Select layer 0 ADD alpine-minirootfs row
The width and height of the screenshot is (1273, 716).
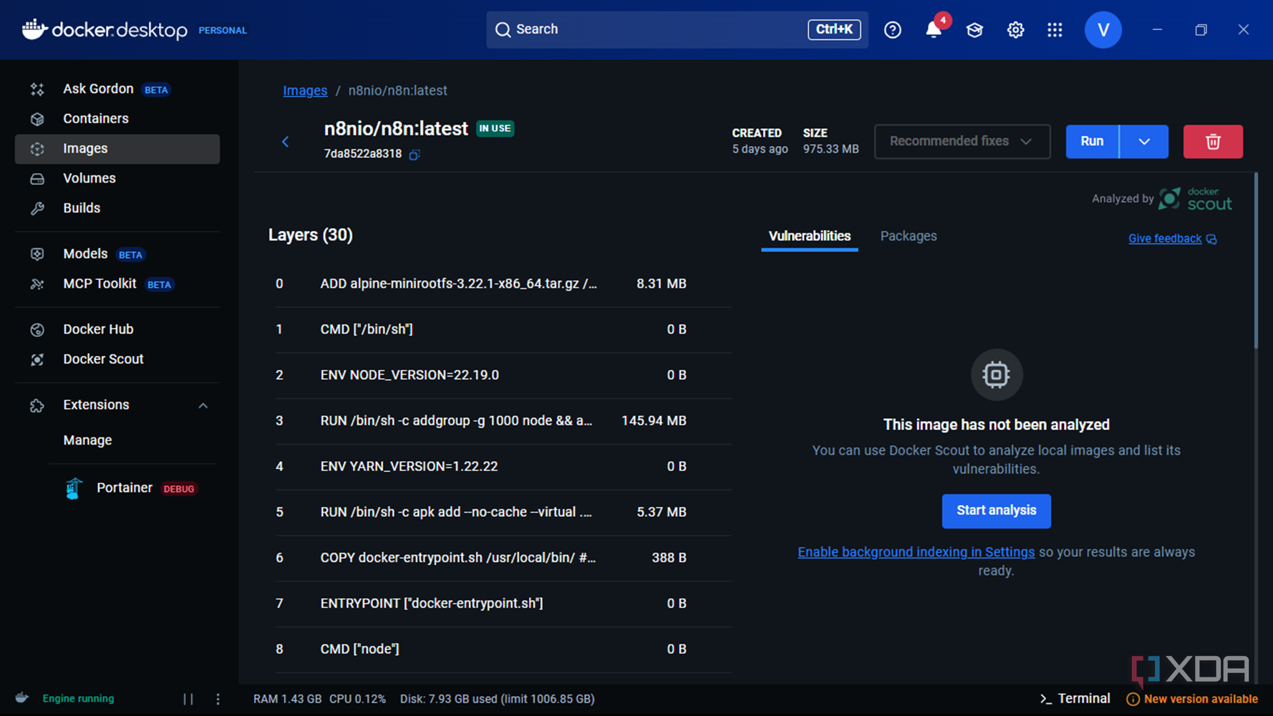tap(503, 284)
